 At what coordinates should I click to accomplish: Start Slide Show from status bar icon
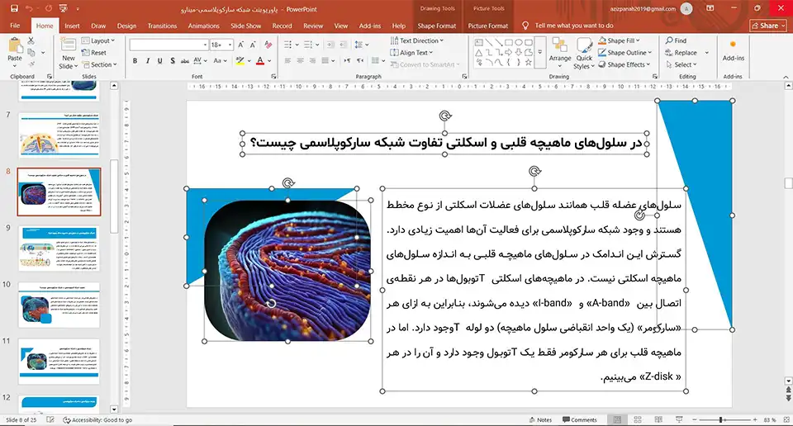coord(679,419)
